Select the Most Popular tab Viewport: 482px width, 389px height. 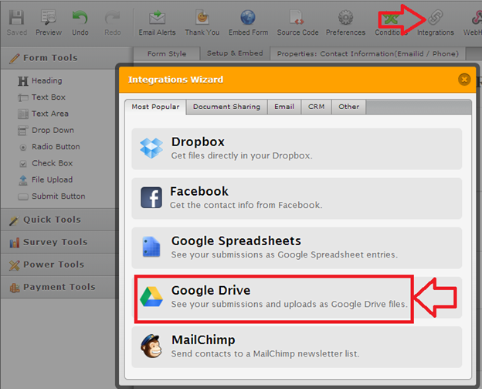point(155,107)
